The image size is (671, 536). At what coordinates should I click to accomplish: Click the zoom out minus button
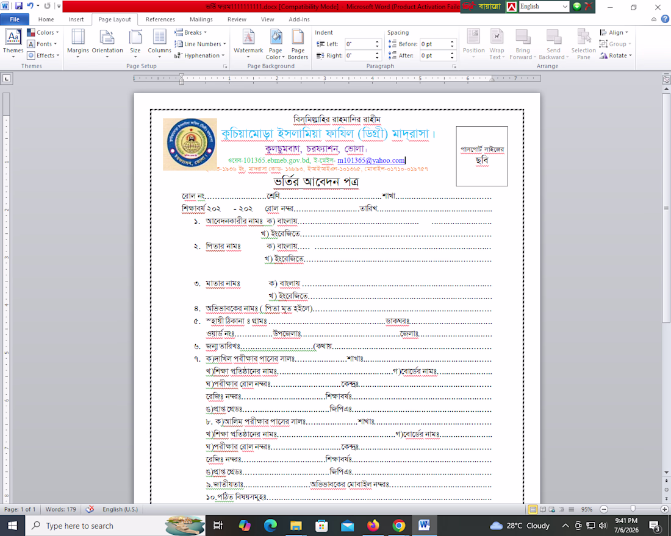click(604, 509)
